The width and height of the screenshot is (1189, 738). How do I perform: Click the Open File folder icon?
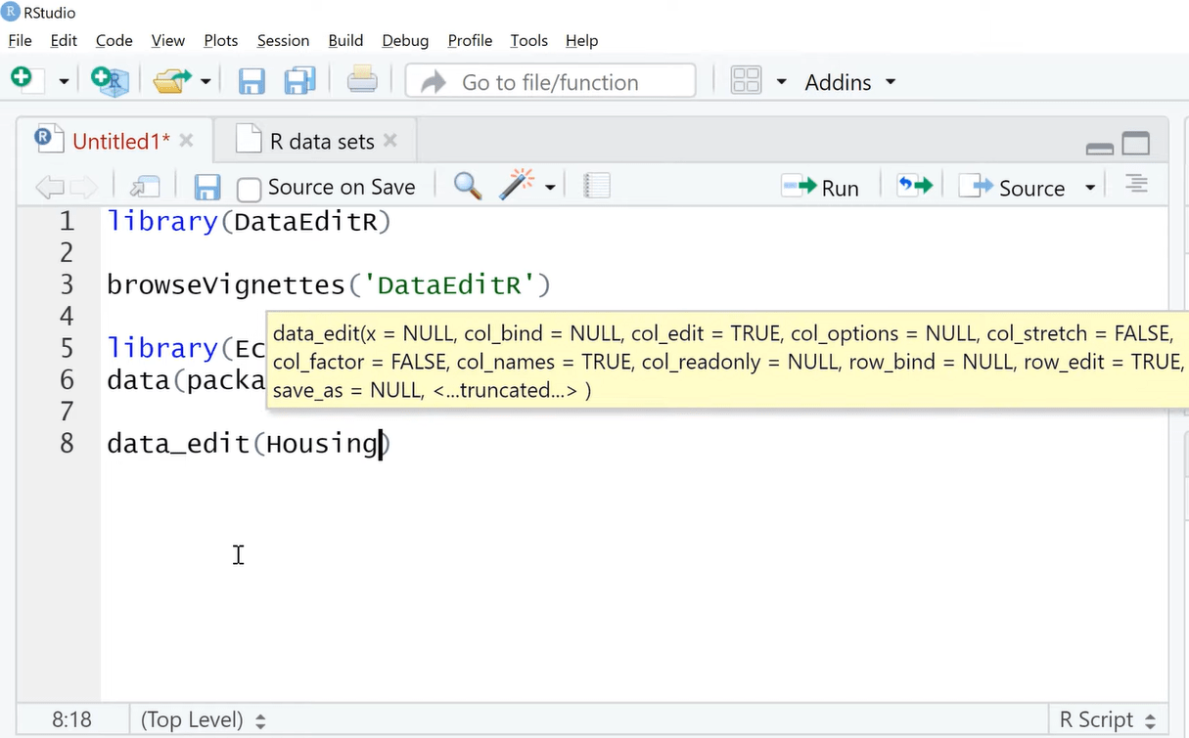172,81
